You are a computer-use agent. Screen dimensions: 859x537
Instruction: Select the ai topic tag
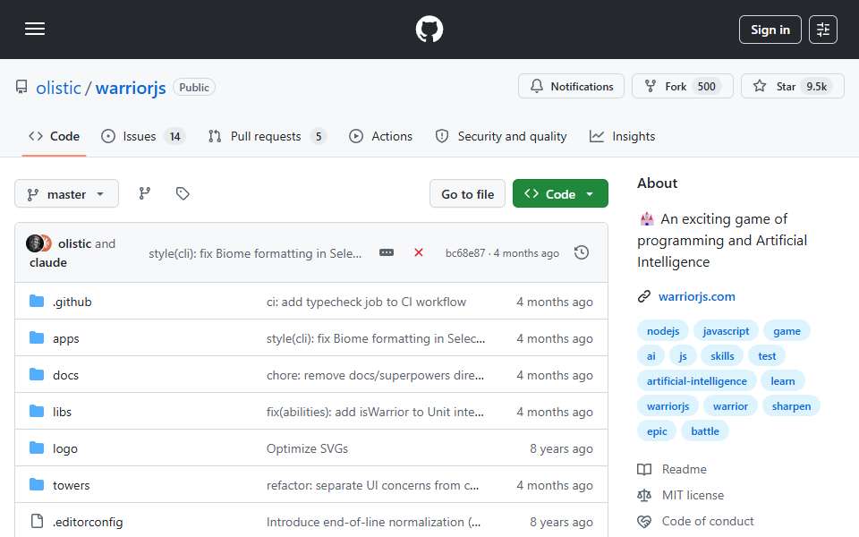pyautogui.click(x=651, y=356)
